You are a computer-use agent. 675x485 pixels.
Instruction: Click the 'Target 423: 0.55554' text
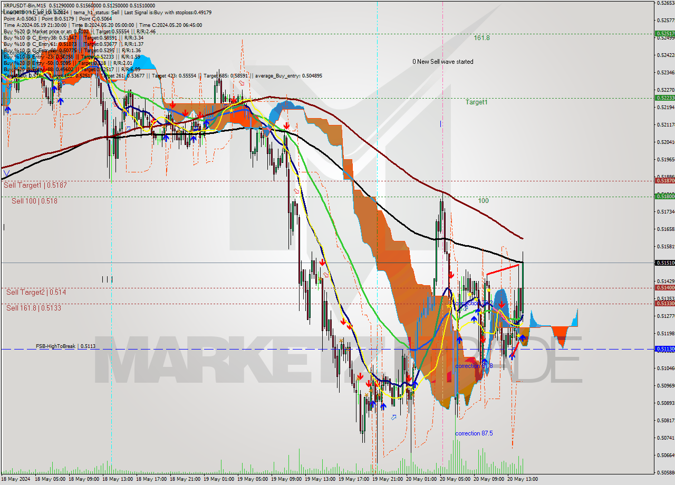[175, 76]
